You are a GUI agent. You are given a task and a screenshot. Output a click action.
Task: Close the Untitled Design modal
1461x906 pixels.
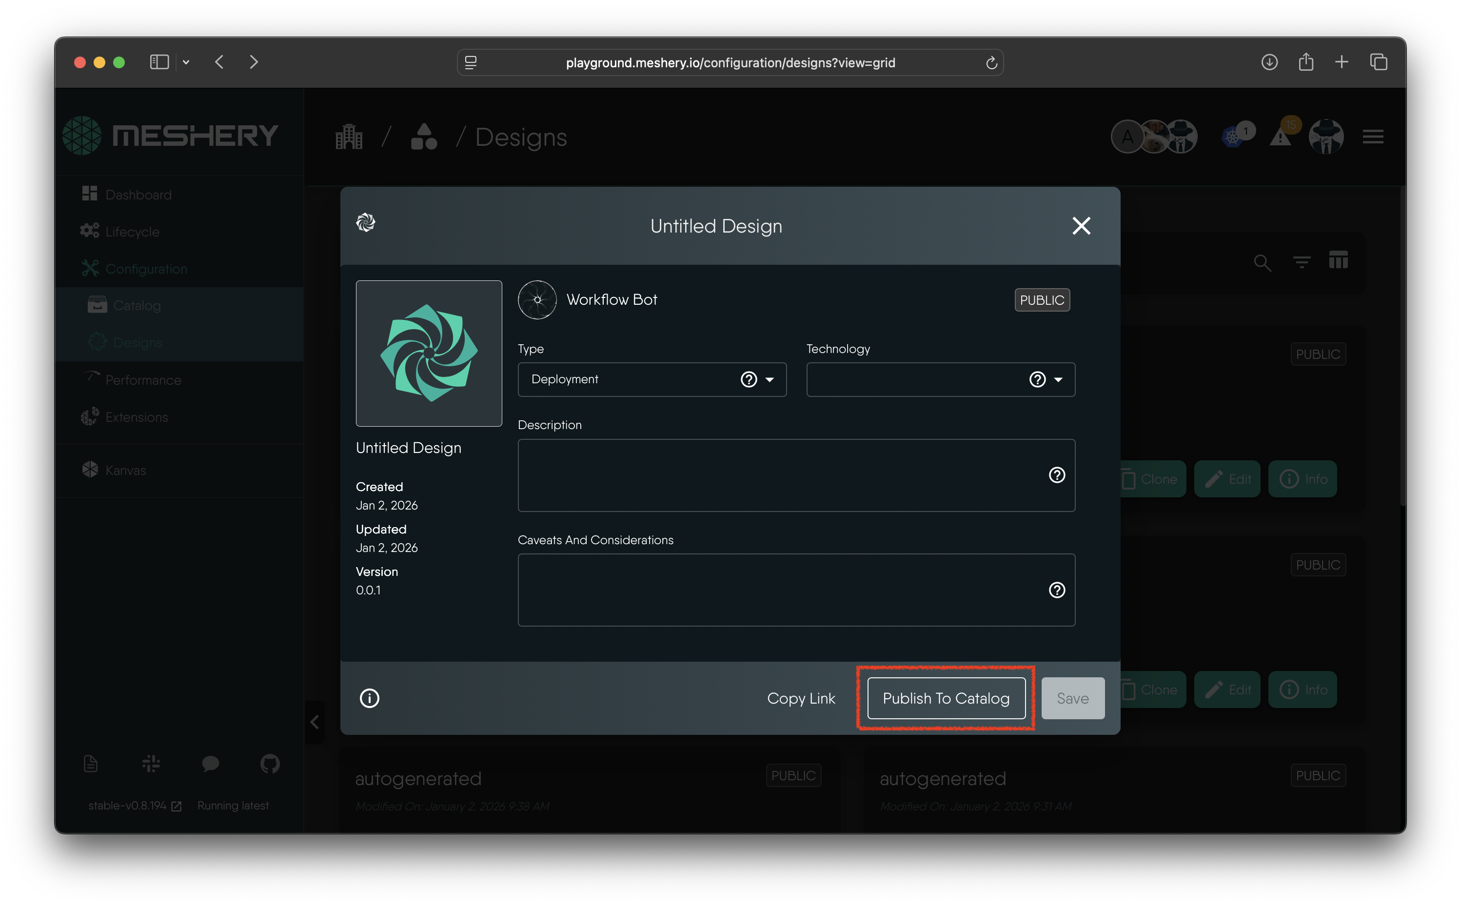[1081, 226]
